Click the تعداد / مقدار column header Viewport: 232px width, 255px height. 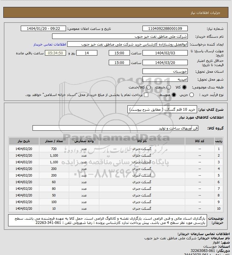(x=54, y=141)
